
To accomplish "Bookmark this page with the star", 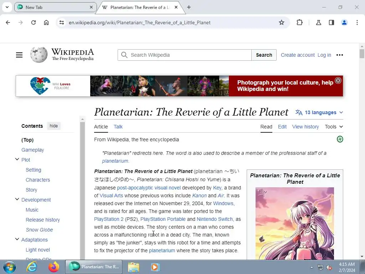I will pos(282,22).
